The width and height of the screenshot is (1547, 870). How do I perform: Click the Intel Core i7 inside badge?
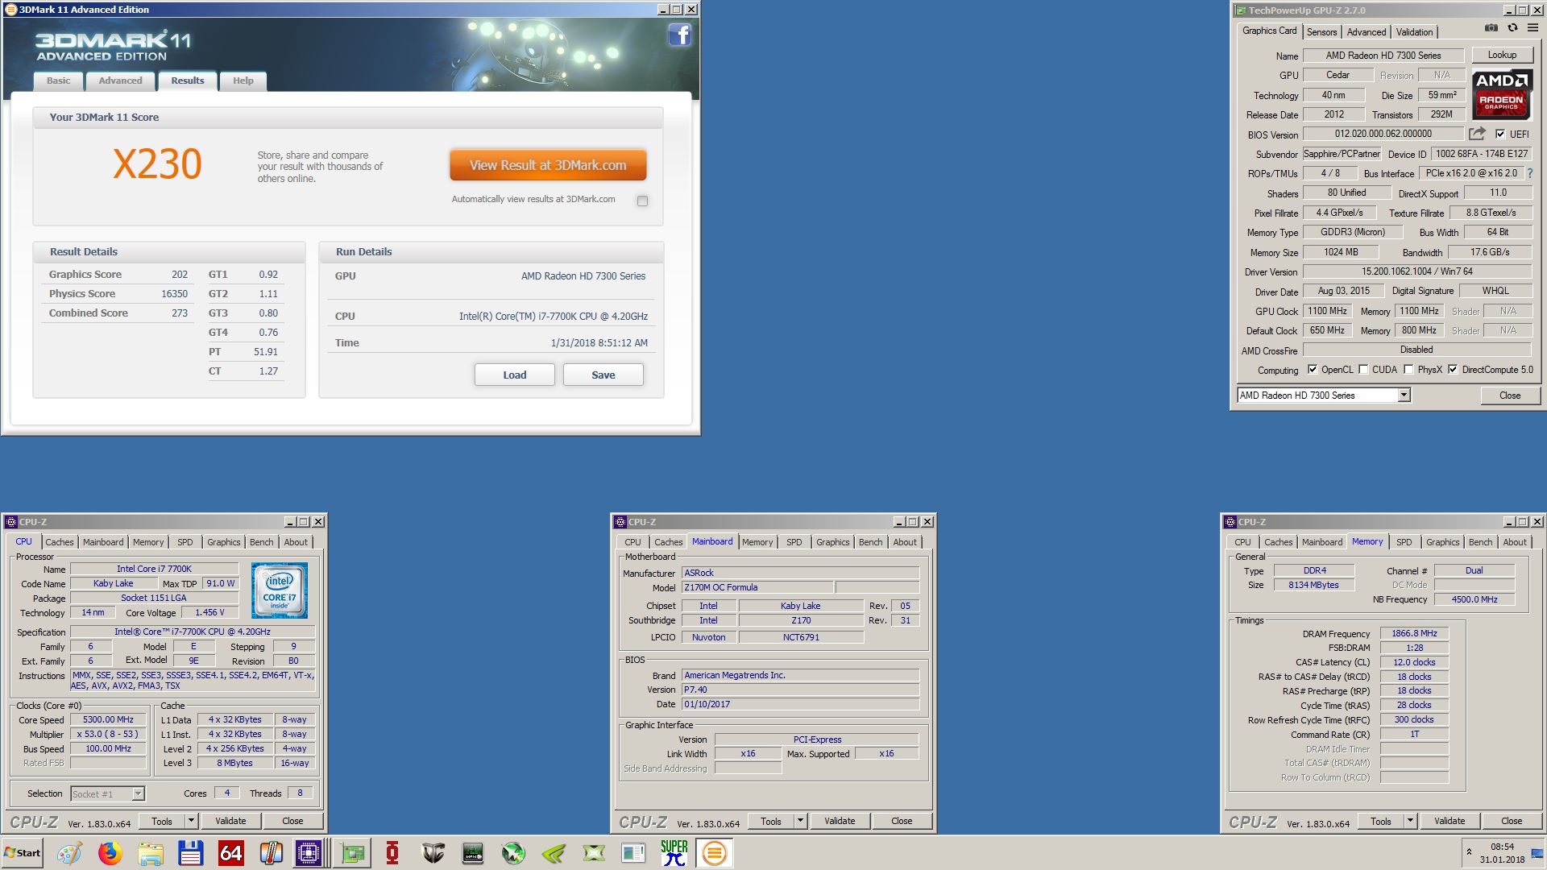[280, 590]
